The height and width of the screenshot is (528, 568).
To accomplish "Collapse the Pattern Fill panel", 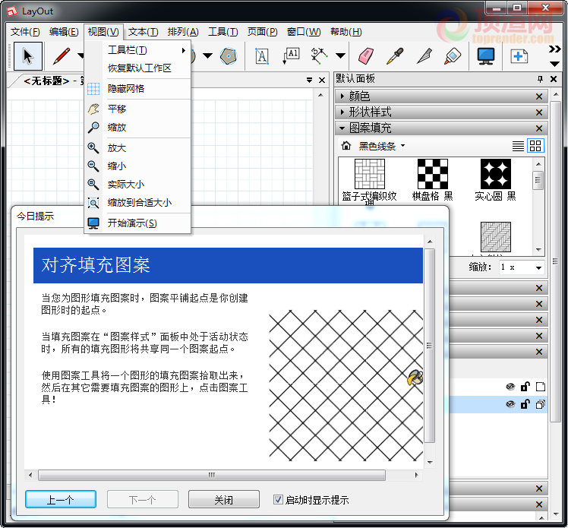I will pyautogui.click(x=342, y=128).
